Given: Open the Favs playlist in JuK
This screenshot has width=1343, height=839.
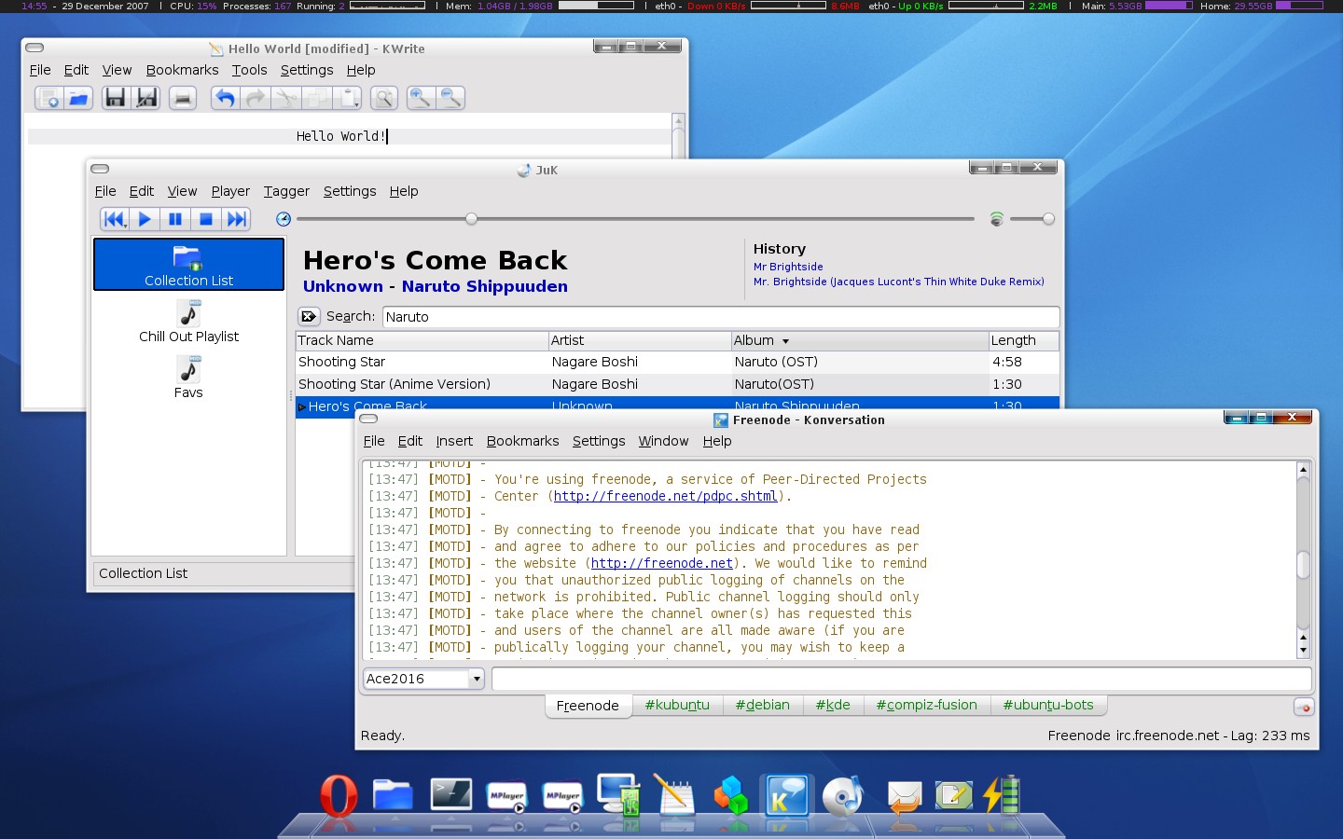Looking at the screenshot, I should coord(188,378).
